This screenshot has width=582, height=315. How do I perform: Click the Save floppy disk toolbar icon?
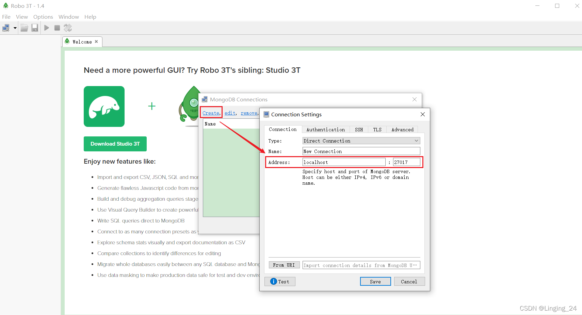(x=35, y=28)
